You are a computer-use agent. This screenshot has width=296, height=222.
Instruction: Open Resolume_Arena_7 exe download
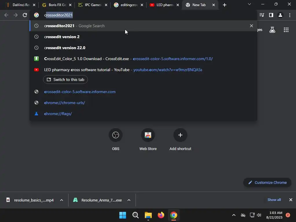[x=98, y=200]
